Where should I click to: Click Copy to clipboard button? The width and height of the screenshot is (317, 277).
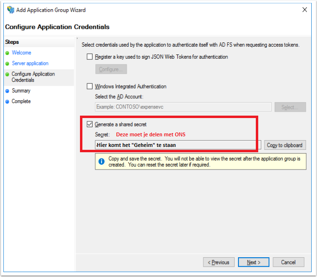pyautogui.click(x=285, y=145)
